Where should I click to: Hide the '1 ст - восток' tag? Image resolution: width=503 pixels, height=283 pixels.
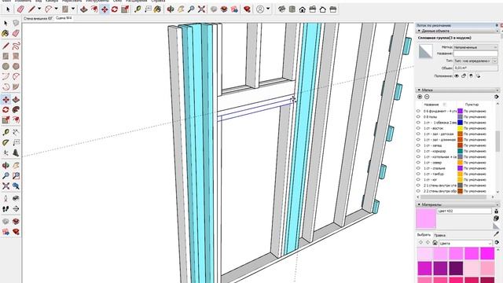click(x=418, y=128)
